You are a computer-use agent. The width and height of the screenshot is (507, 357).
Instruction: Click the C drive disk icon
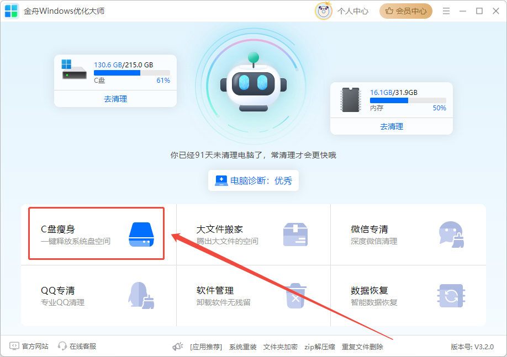pos(74,70)
